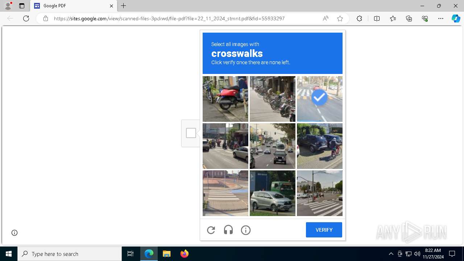Open the Windows Start menu
The image size is (464, 261).
[x=9, y=254]
